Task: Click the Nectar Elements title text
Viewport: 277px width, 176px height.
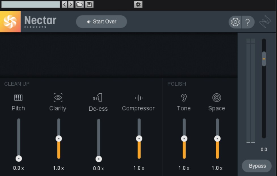Action: [40, 22]
